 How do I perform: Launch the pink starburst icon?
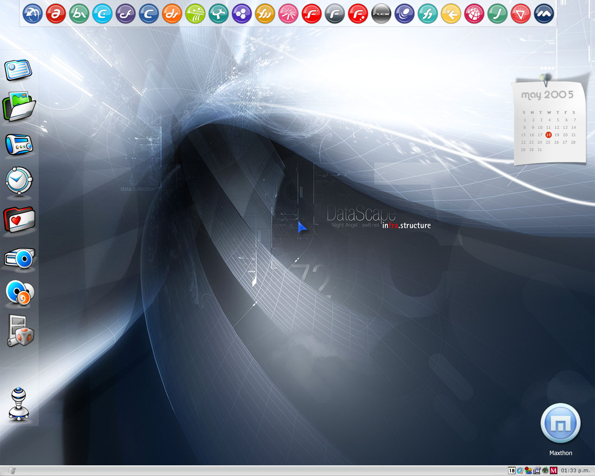pos(288,14)
